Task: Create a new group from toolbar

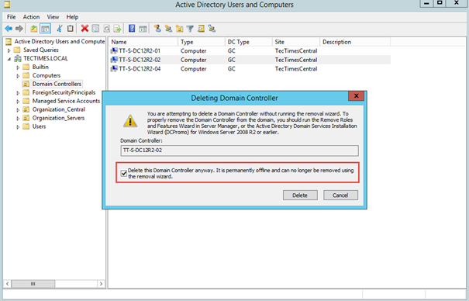Action: 168,29
